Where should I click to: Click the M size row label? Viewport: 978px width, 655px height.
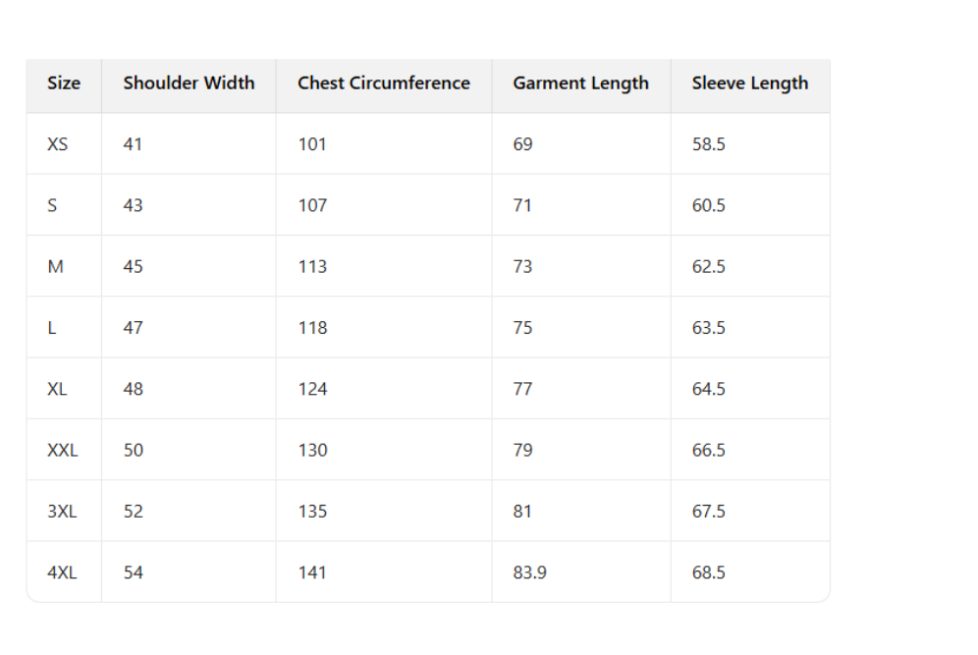(56, 267)
